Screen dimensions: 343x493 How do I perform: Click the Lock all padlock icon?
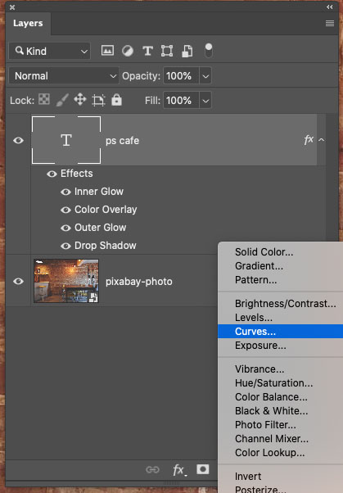[116, 100]
